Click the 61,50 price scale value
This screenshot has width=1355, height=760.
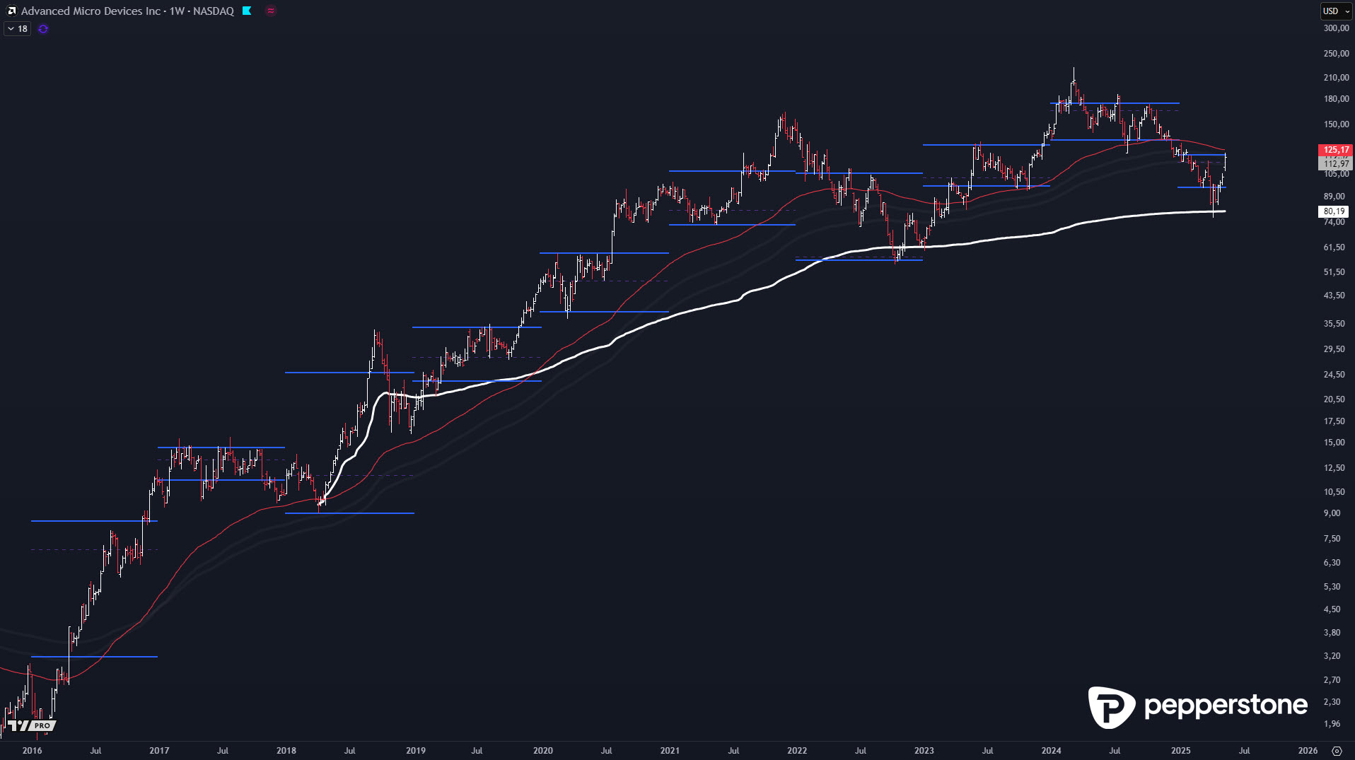1334,247
